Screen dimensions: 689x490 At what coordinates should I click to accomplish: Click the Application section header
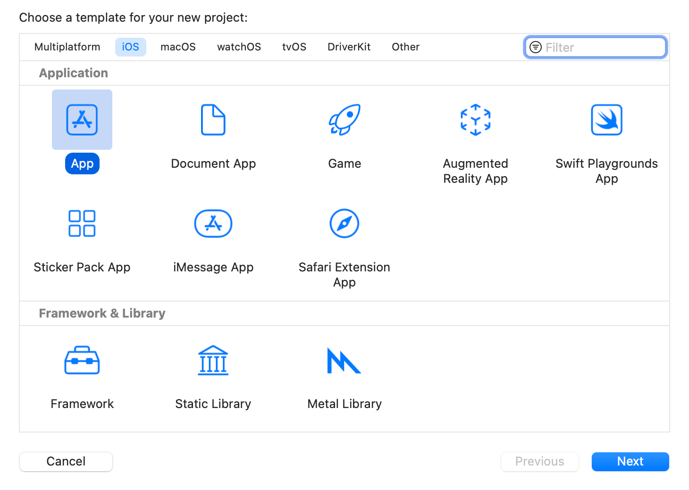pyautogui.click(x=74, y=73)
